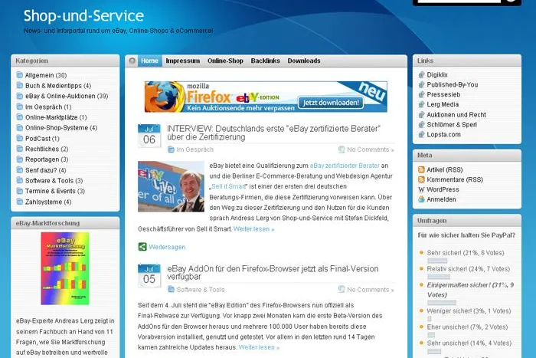Click the Anmelden user icon
Viewport: 536px width, 358px height.
[x=421, y=199]
